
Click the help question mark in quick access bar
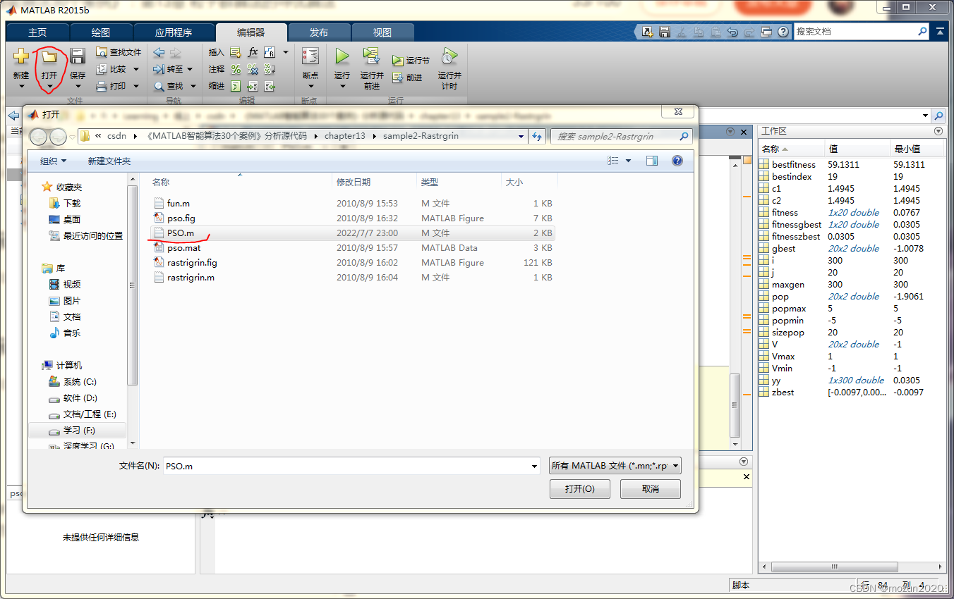coord(783,32)
